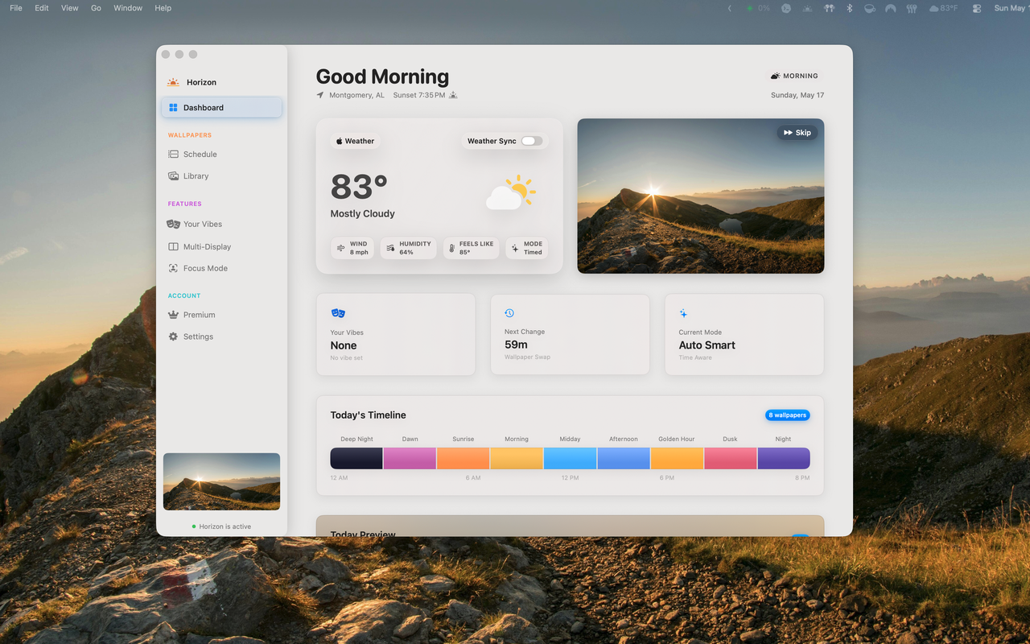Viewport: 1030px width, 644px height.
Task: Click the masks icon in Your Vibes card
Action: [338, 312]
